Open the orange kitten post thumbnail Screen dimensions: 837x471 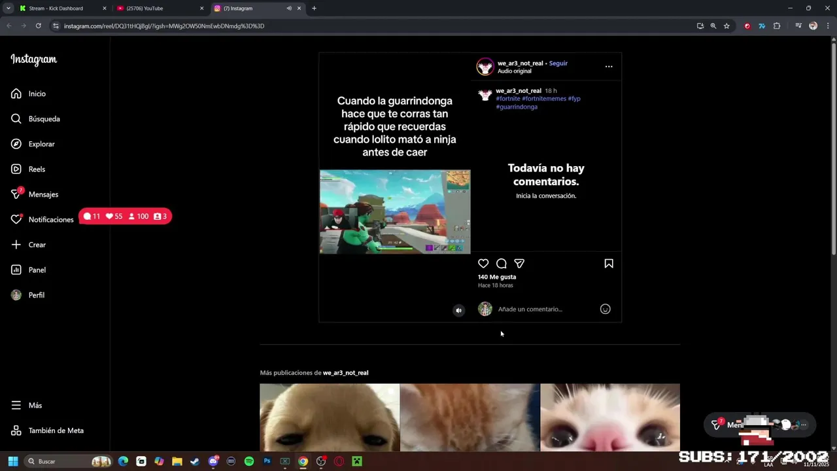point(470,417)
